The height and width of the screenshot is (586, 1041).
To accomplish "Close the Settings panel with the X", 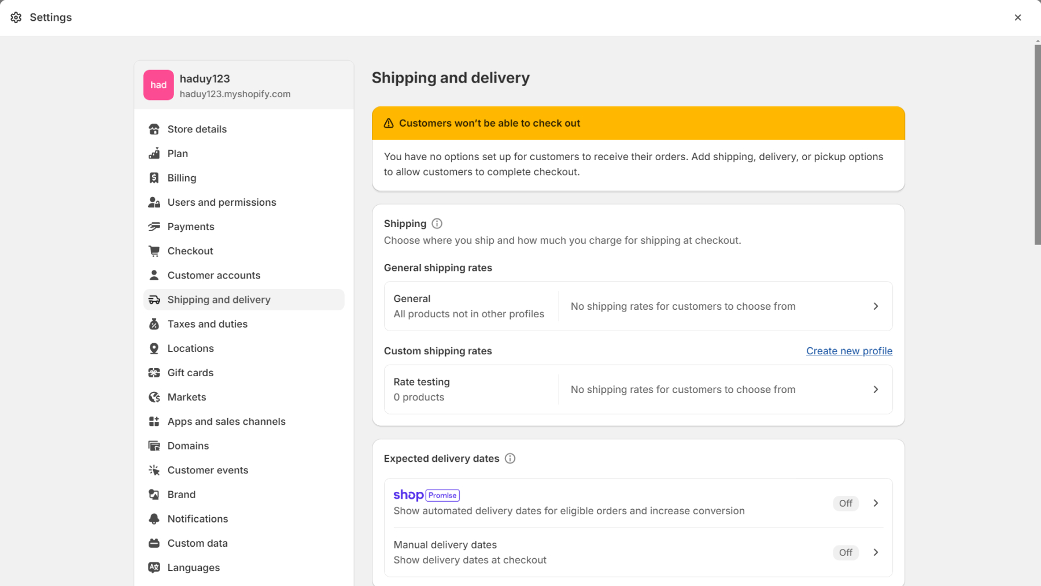I will point(1018,17).
